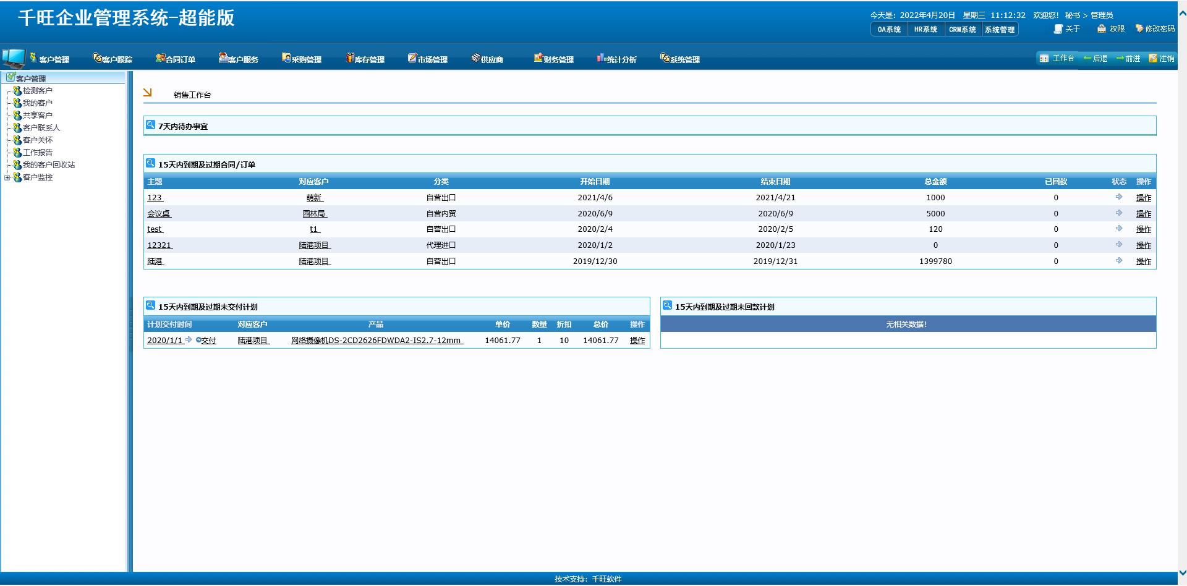The height and width of the screenshot is (586, 1187).
Task: Switch to the HR系统 tab
Action: click(925, 30)
